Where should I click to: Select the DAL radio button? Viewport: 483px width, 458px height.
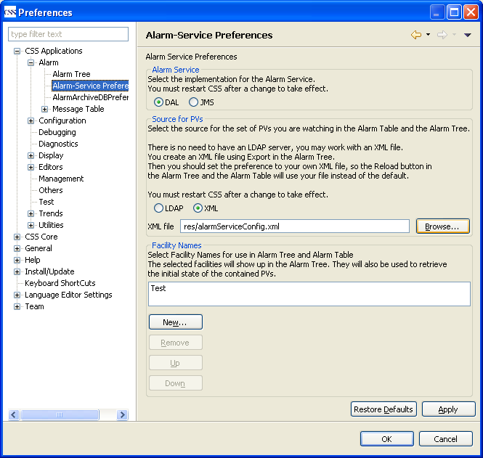pos(158,102)
